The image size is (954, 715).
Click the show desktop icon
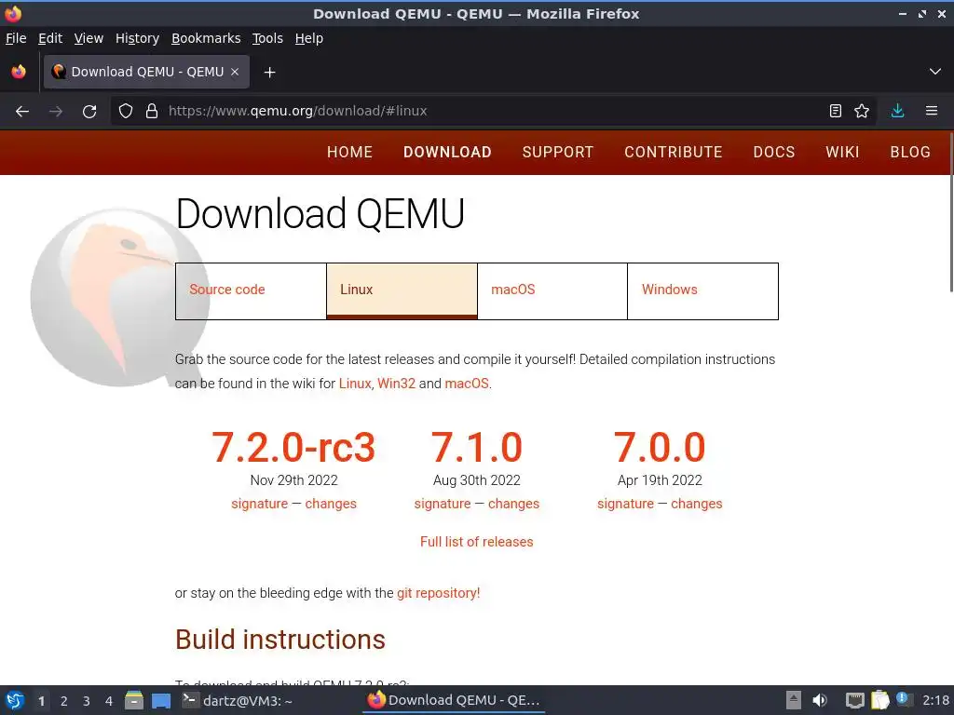[161, 700]
